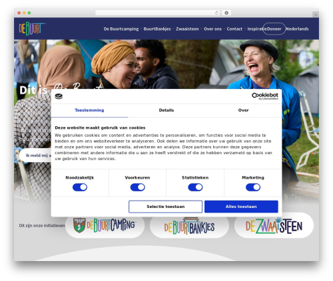
Task: Open De Zwaaisteen initiative card
Action: pyautogui.click(x=274, y=225)
